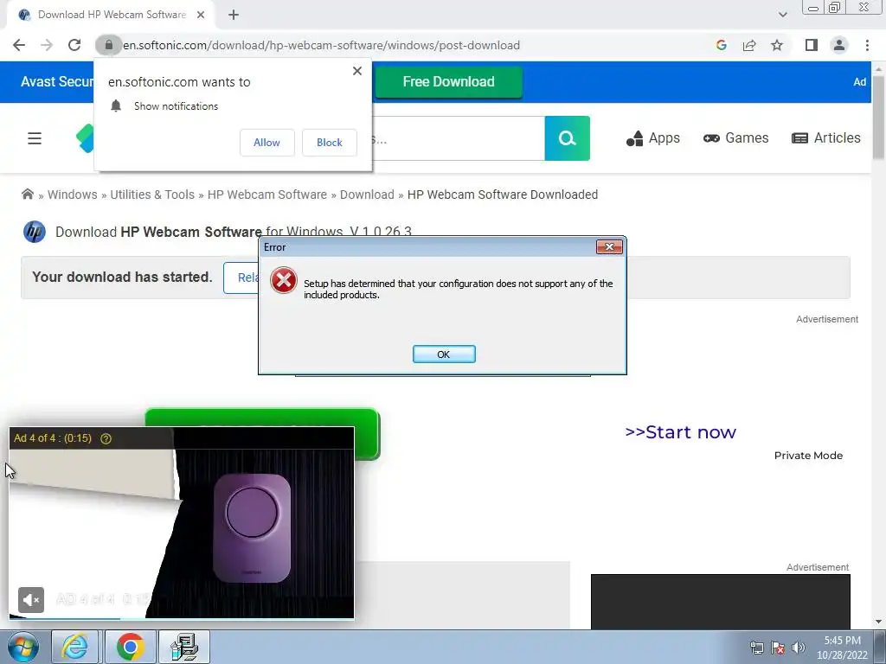The width and height of the screenshot is (886, 664).
Task: Open the ad info question mark
Action: [x=106, y=438]
